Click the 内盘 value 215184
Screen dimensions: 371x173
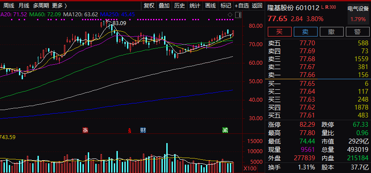coord(358,158)
